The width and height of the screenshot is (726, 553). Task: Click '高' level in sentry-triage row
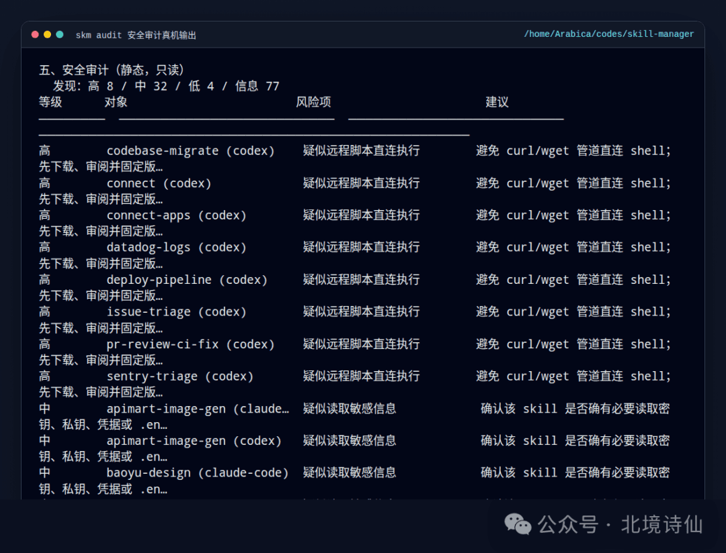(x=44, y=376)
